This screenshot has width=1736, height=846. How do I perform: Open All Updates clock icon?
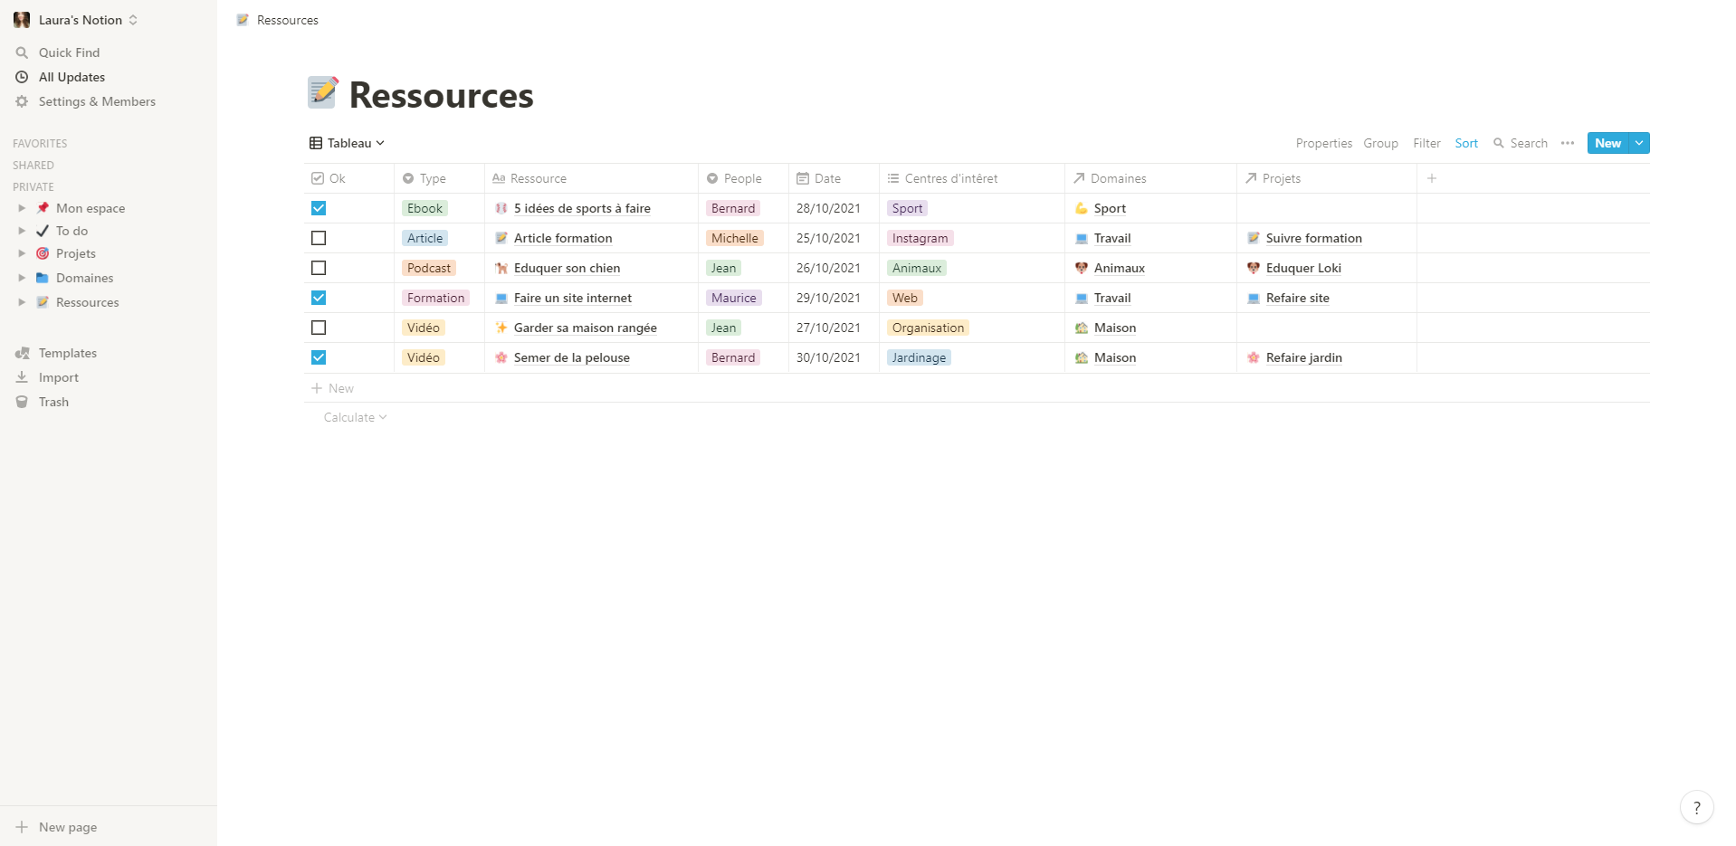coord(22,77)
